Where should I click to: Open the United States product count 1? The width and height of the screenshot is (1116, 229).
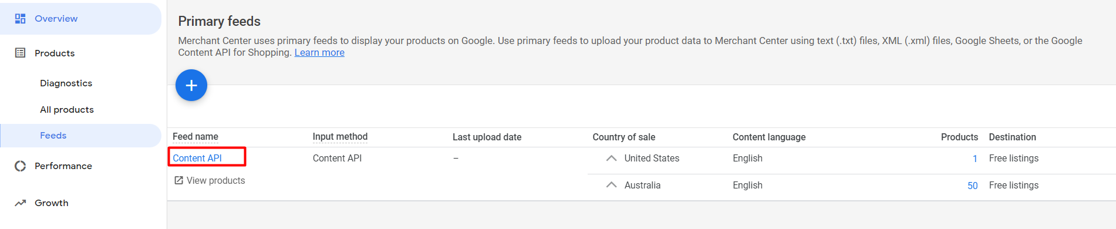point(975,159)
